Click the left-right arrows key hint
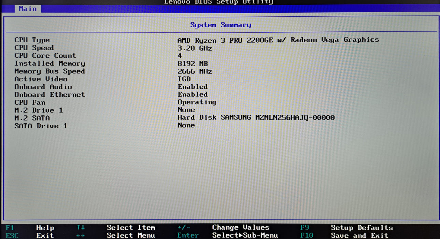Image resolution: width=440 pixels, height=239 pixels. tap(81, 235)
